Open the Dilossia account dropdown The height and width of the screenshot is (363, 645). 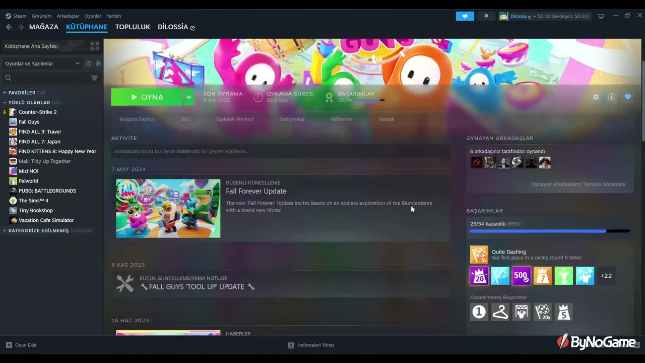tap(523, 16)
